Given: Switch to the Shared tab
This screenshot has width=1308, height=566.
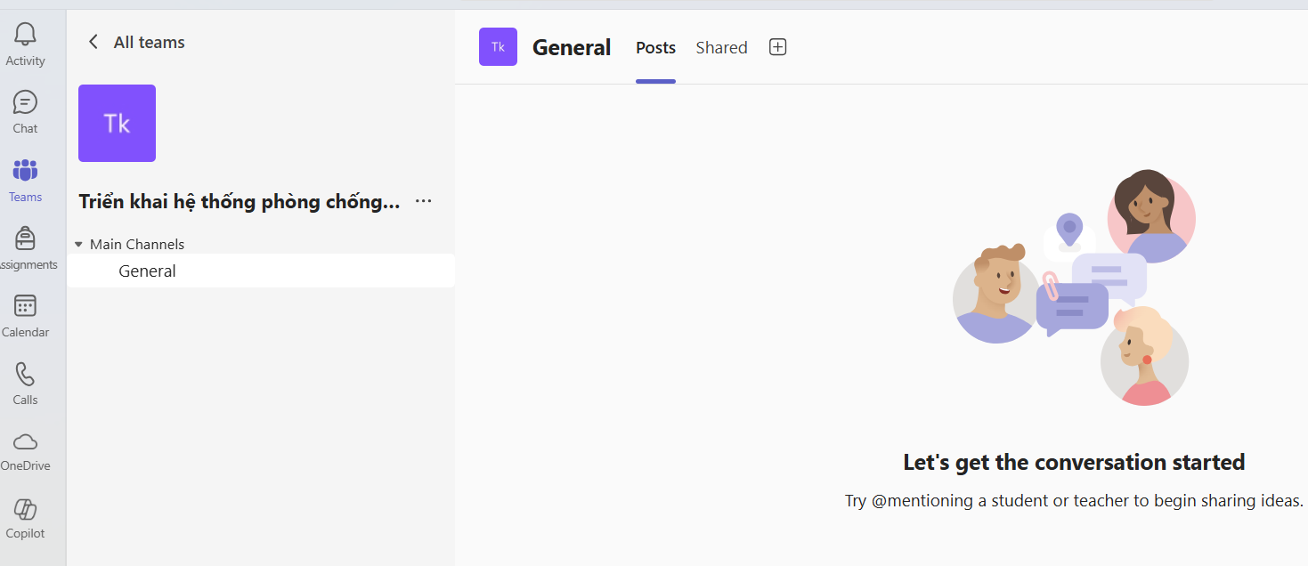Looking at the screenshot, I should [x=721, y=48].
